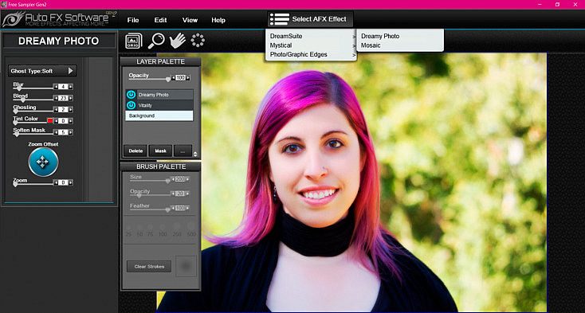Image resolution: width=585 pixels, height=313 pixels.
Task: Click the Auto FX Software eye logo
Action: pos(13,19)
